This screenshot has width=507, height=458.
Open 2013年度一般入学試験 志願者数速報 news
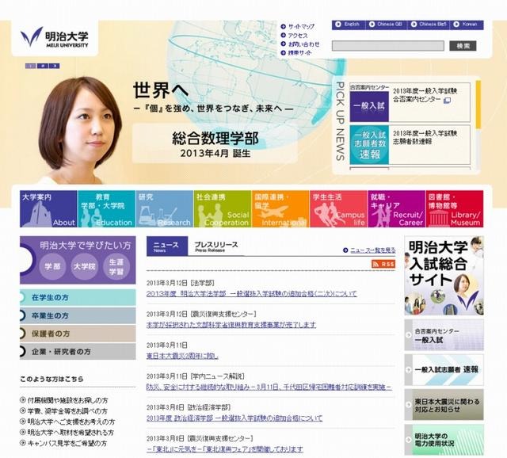point(425,137)
